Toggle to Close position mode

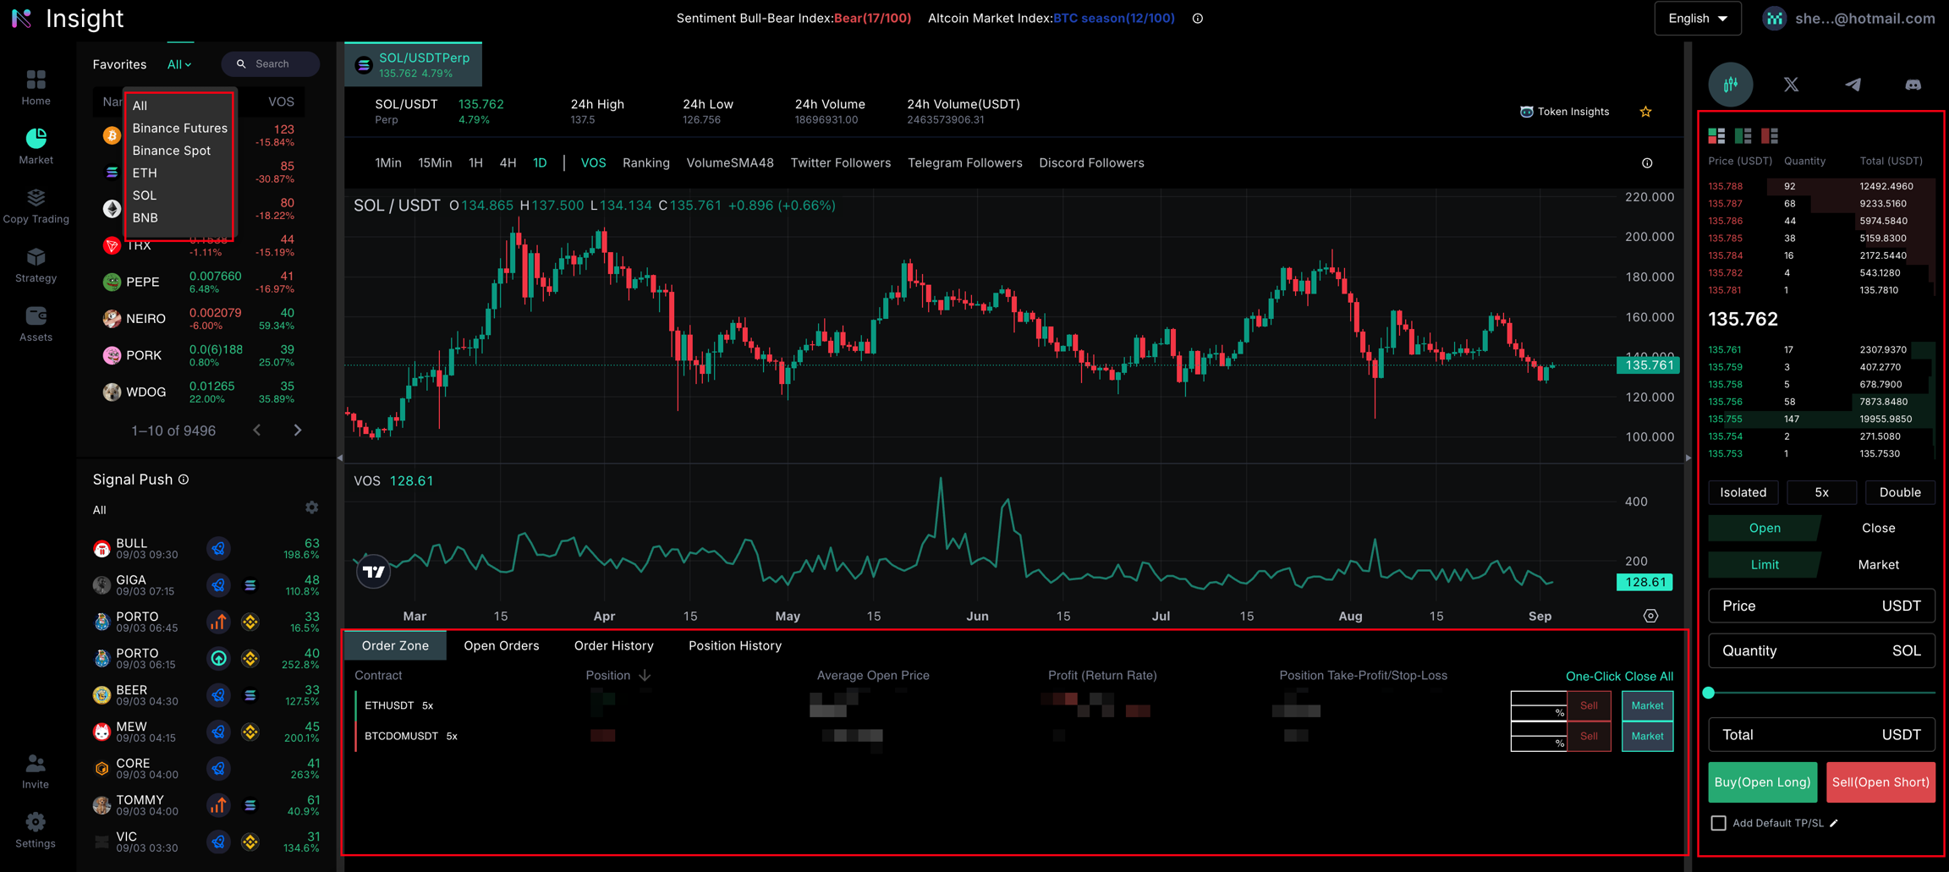point(1878,528)
